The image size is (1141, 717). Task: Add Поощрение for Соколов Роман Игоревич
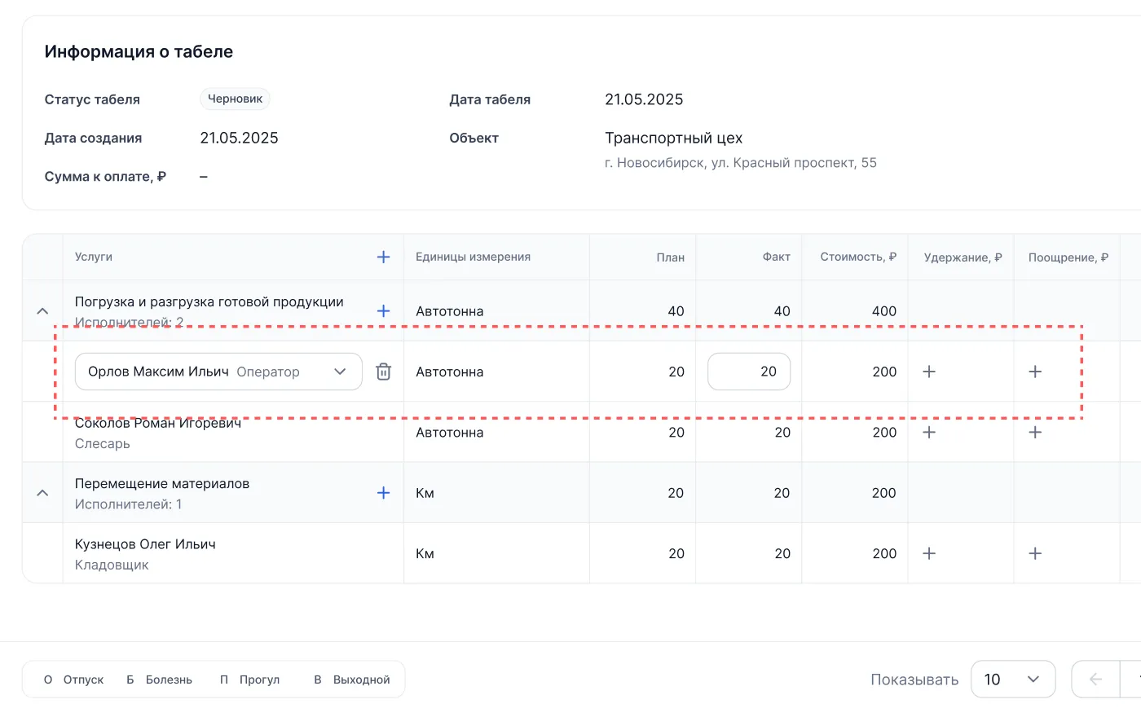1035,433
